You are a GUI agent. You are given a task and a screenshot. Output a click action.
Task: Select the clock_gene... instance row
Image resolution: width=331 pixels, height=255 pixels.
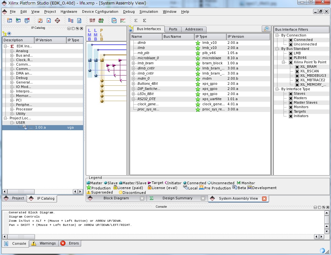(200, 104)
